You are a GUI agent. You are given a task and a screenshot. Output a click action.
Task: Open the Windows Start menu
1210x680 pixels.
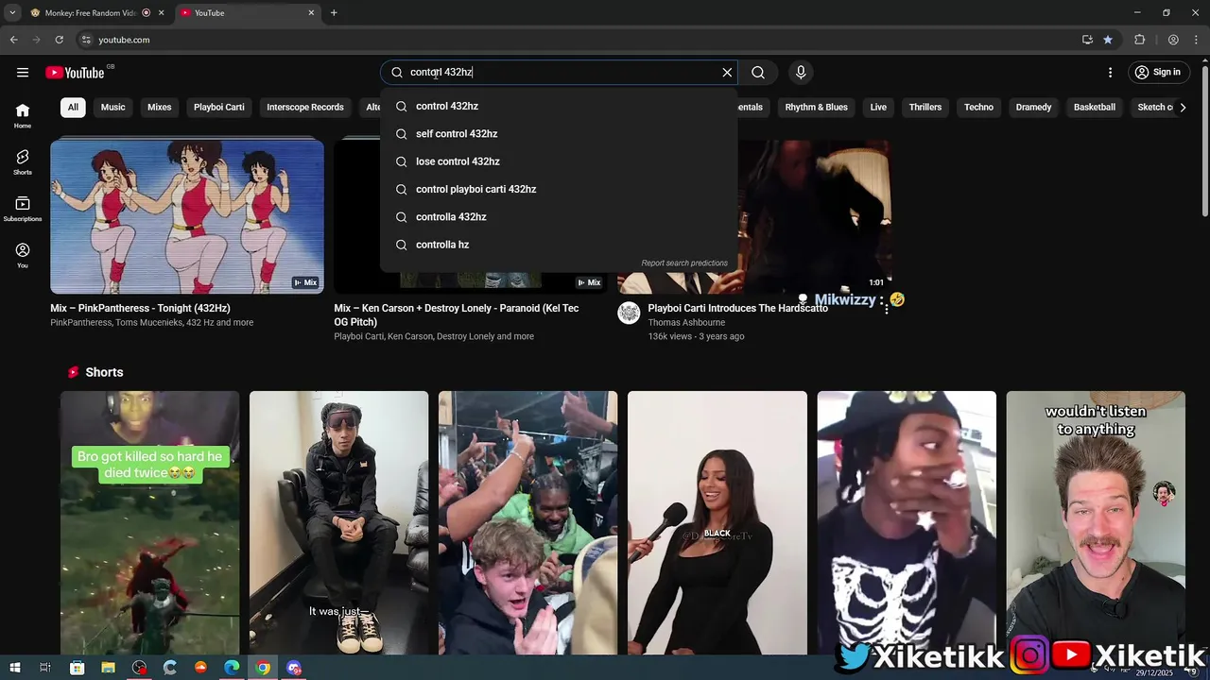click(x=15, y=668)
